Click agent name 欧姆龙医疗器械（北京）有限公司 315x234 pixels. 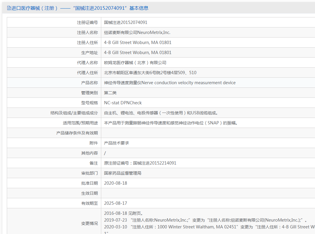(x=135, y=63)
